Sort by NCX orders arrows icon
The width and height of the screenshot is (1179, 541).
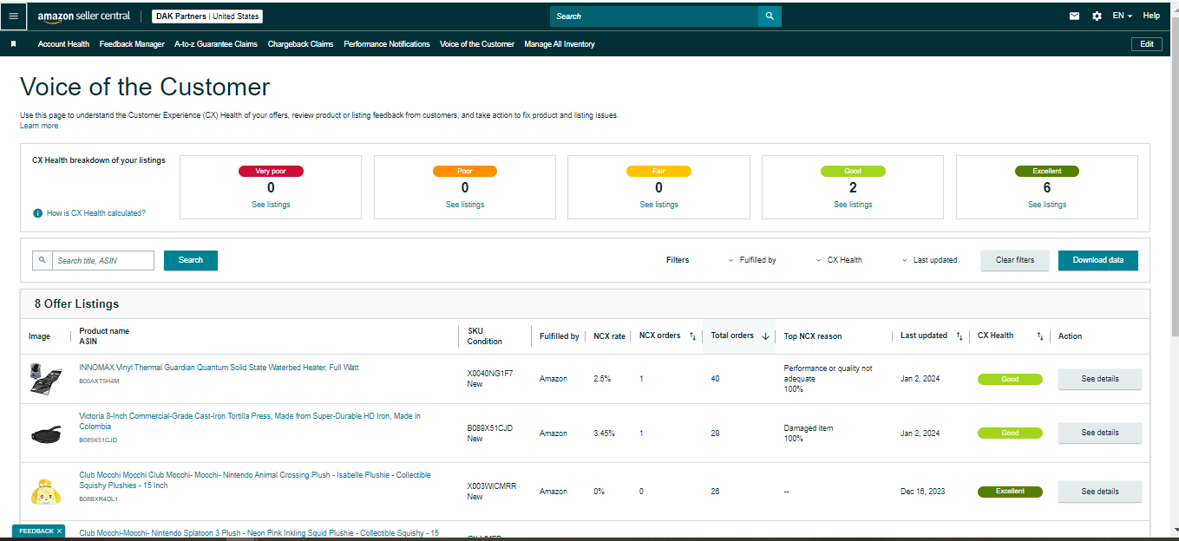pyautogui.click(x=692, y=336)
